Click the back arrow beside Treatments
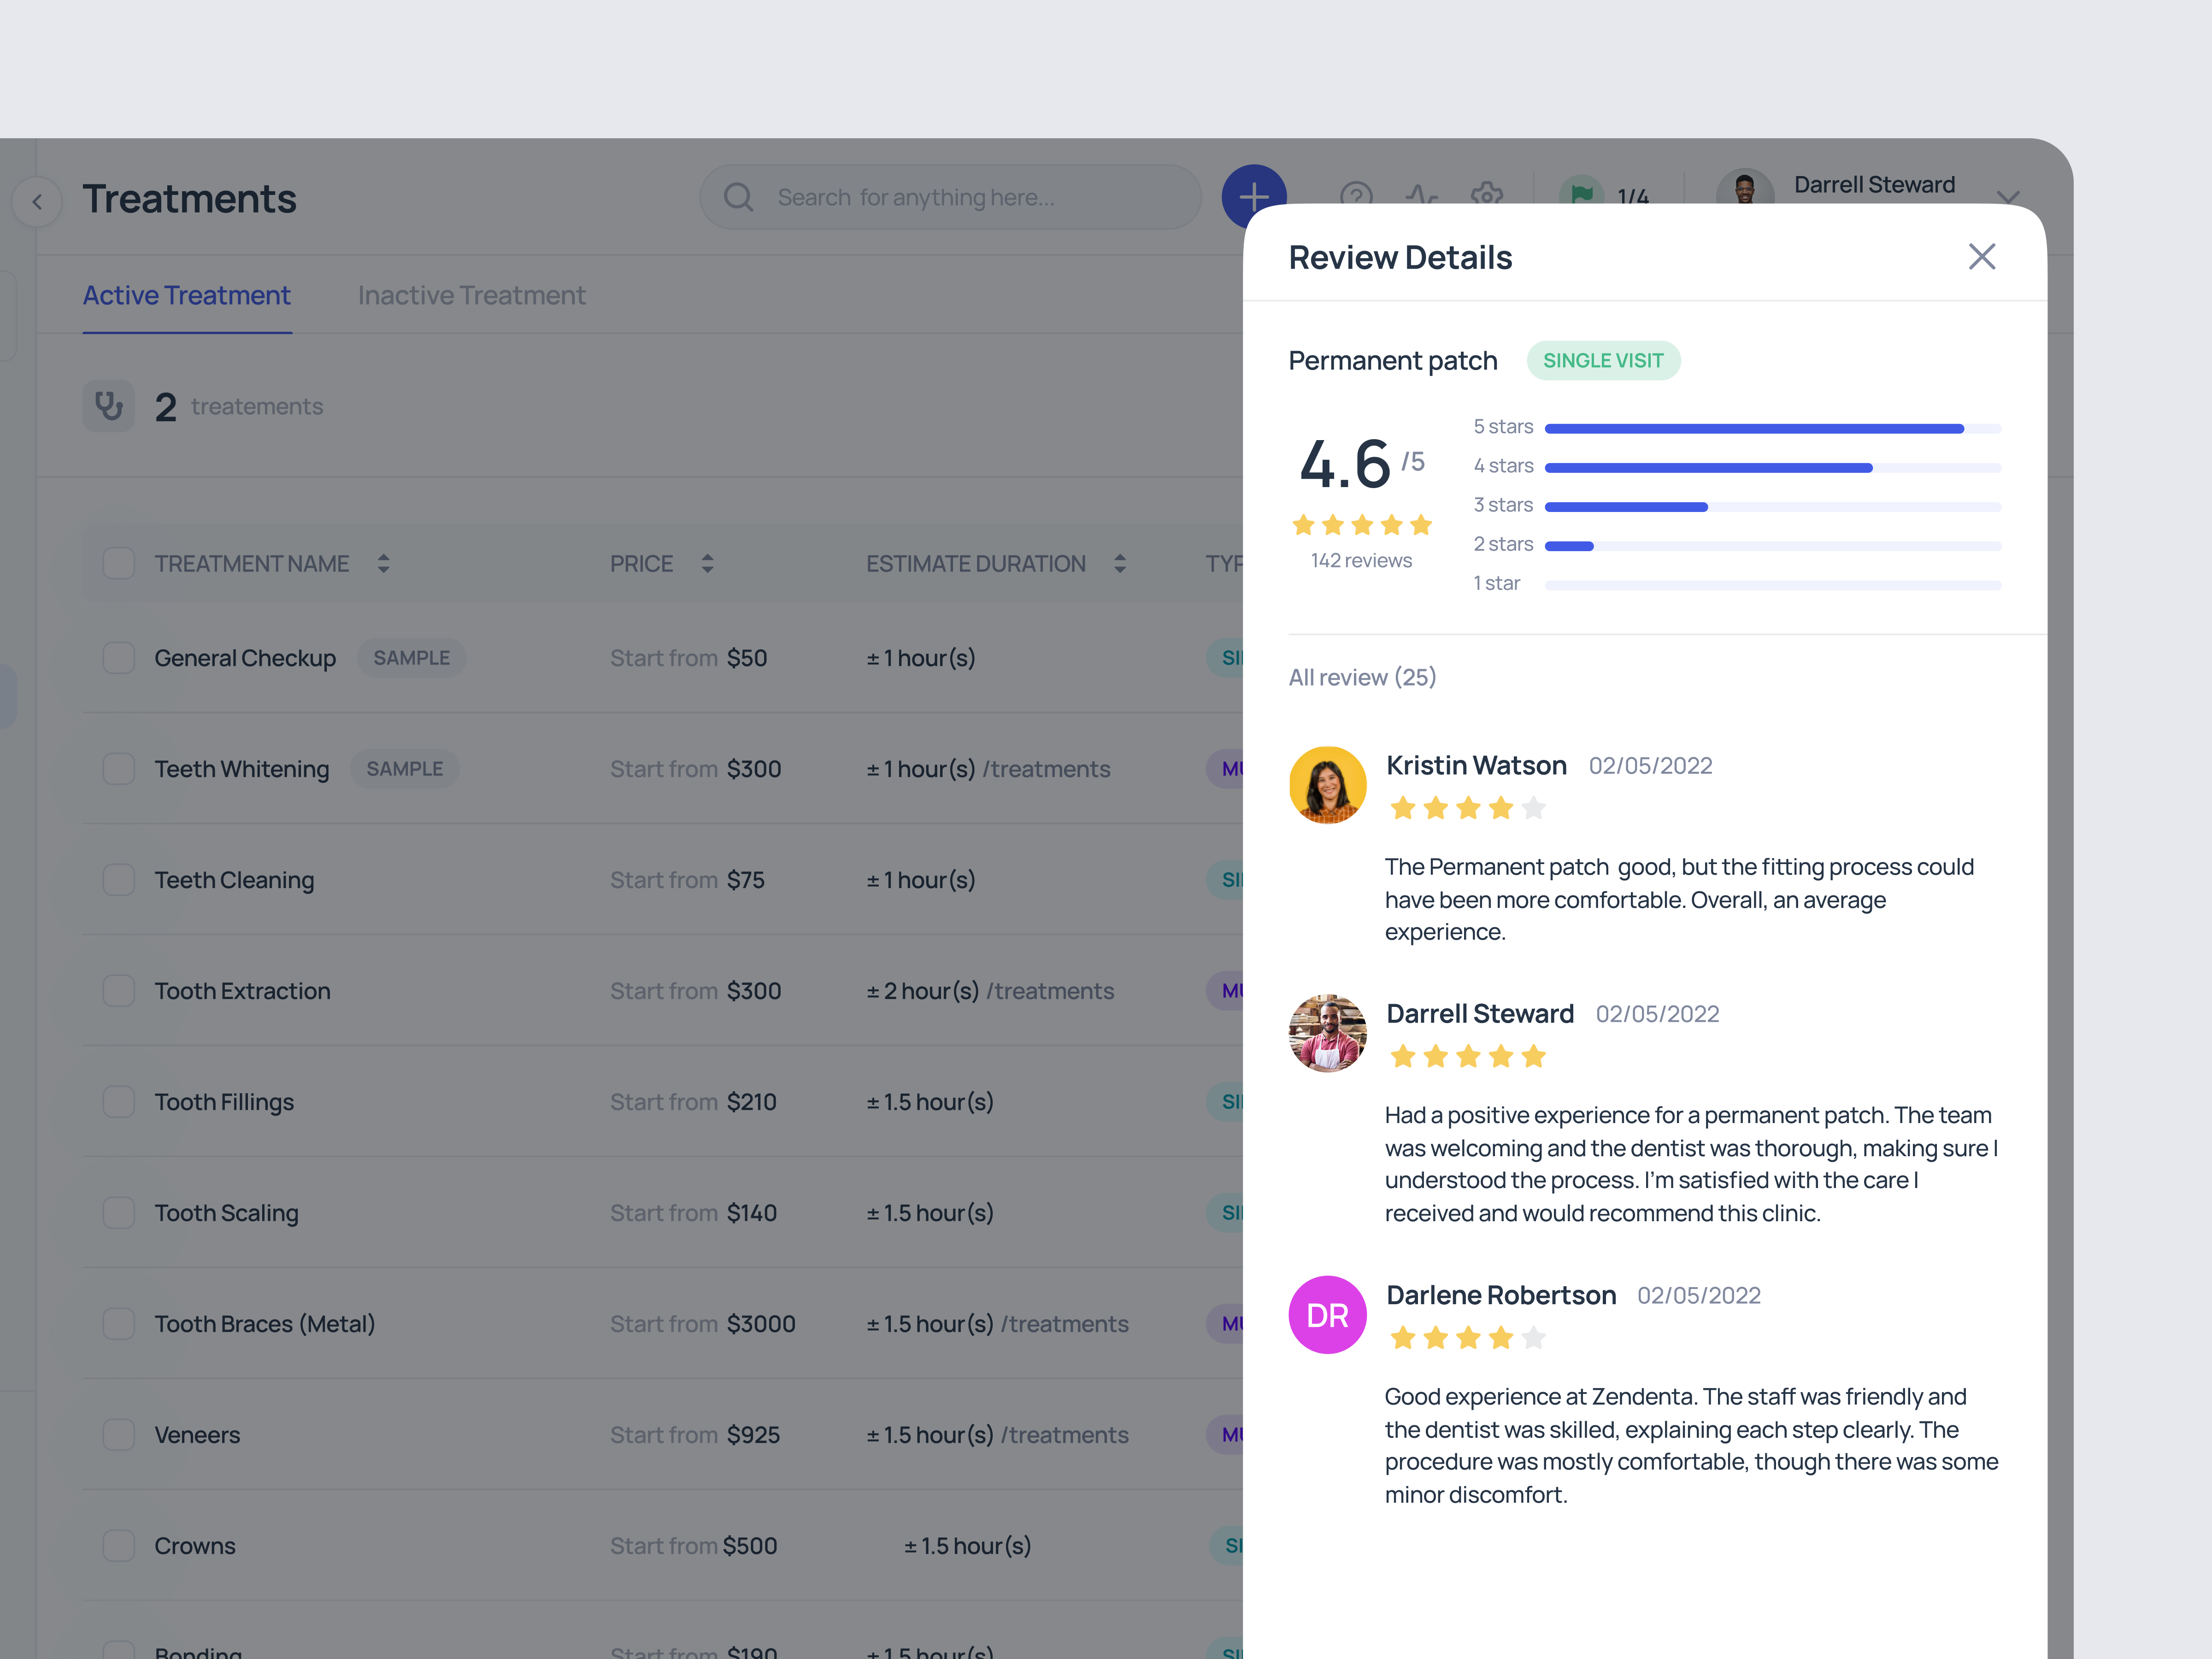The width and height of the screenshot is (2212, 1659). coord(37,201)
